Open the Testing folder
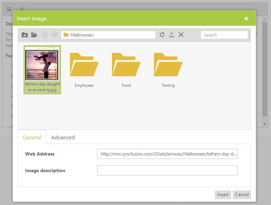 (168, 65)
